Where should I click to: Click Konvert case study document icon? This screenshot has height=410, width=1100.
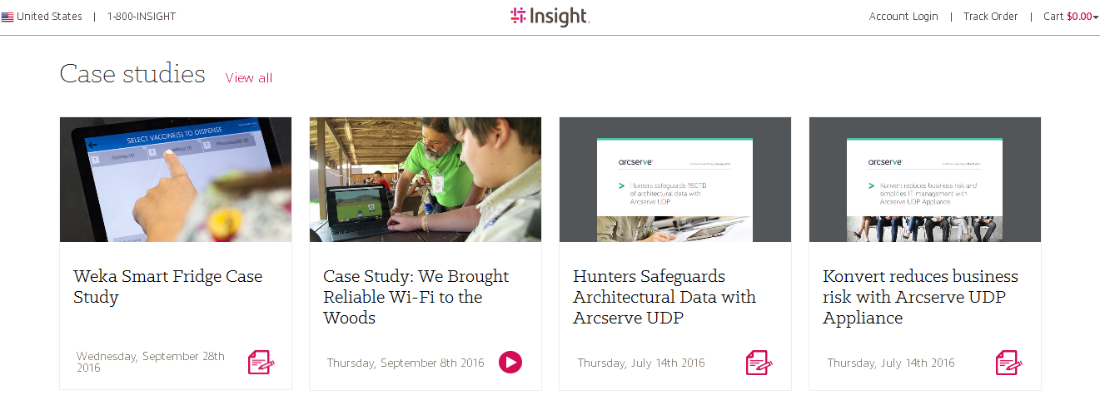pos(1008,363)
